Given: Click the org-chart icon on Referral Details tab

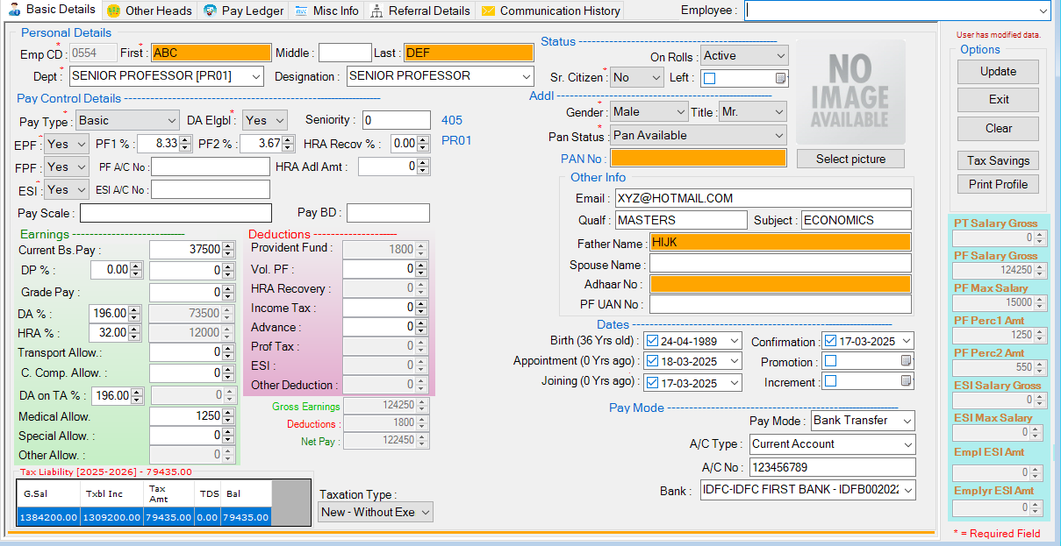Looking at the screenshot, I should click(376, 11).
